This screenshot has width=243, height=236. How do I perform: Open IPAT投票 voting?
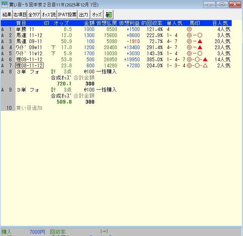click(67, 15)
